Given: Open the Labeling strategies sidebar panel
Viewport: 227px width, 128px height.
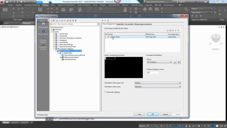Looking at the screenshot, I should pos(43,40).
